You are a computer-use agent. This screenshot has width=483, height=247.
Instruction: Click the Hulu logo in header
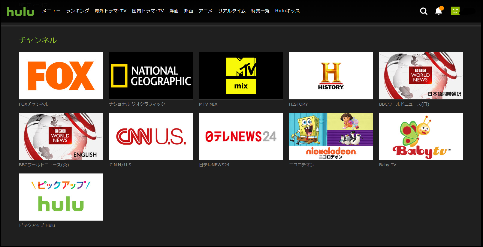pos(20,12)
